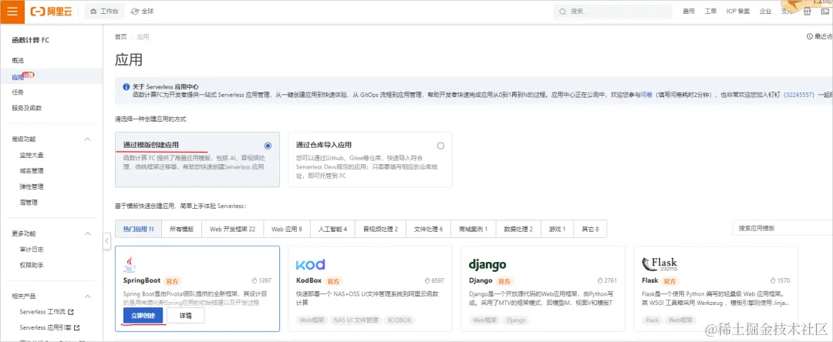Click the 搜索应用模板 search field
833x342 pixels.
click(783, 228)
